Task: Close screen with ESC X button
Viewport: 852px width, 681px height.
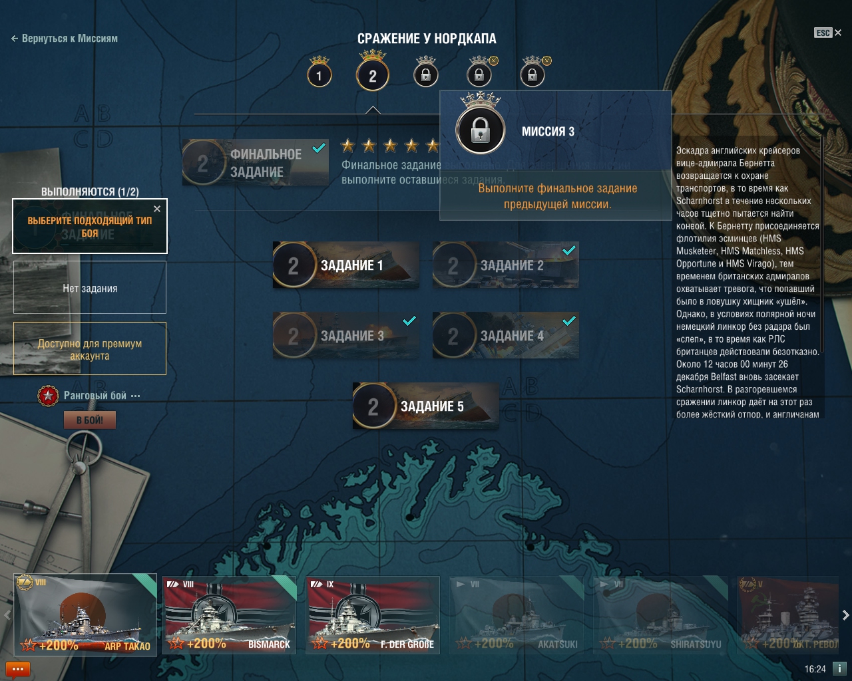Action: (828, 33)
